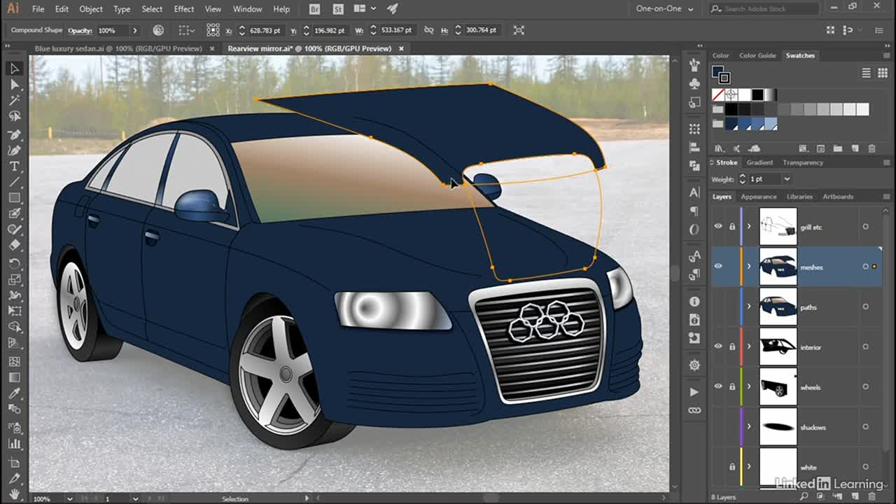Expand the Opacity options arrow
The image size is (896, 504).
[x=134, y=31]
